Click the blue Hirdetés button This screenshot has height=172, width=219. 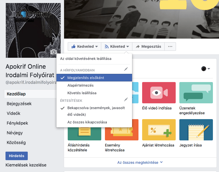click(x=16, y=156)
